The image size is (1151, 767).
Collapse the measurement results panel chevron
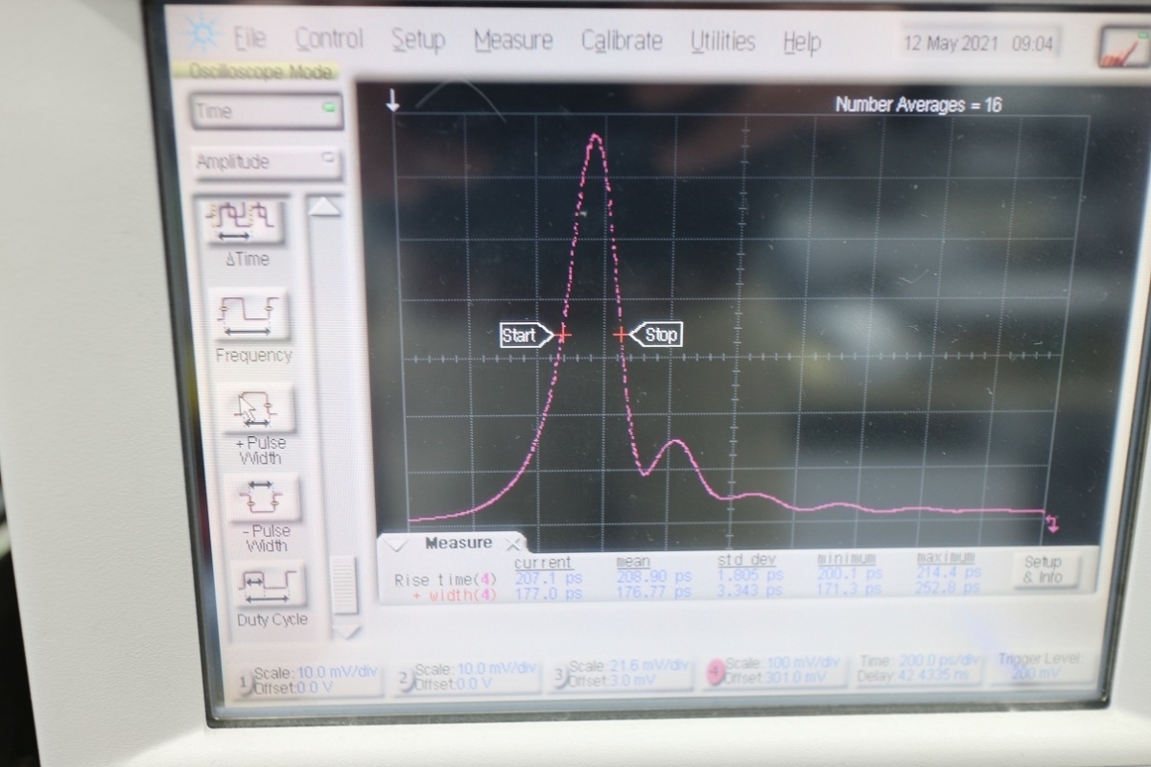click(396, 545)
